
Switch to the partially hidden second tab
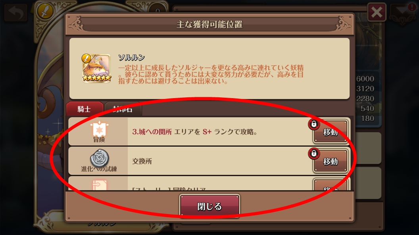[123, 109]
